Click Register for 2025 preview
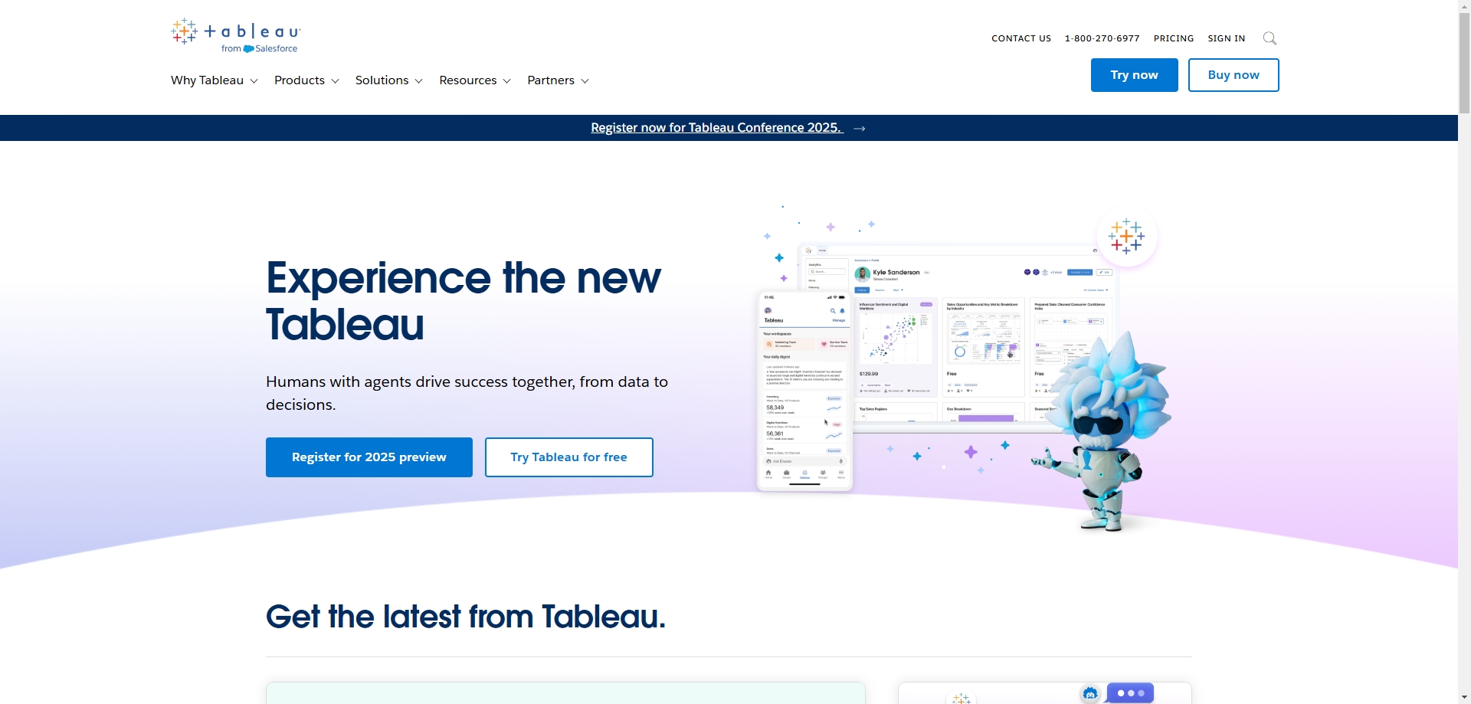 pyautogui.click(x=369, y=457)
